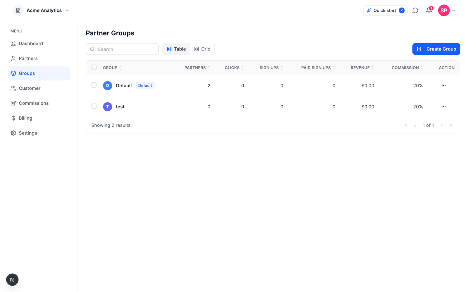Image resolution: width=468 pixels, height=292 pixels.
Task: Click the blue Default badge
Action: coord(145,86)
